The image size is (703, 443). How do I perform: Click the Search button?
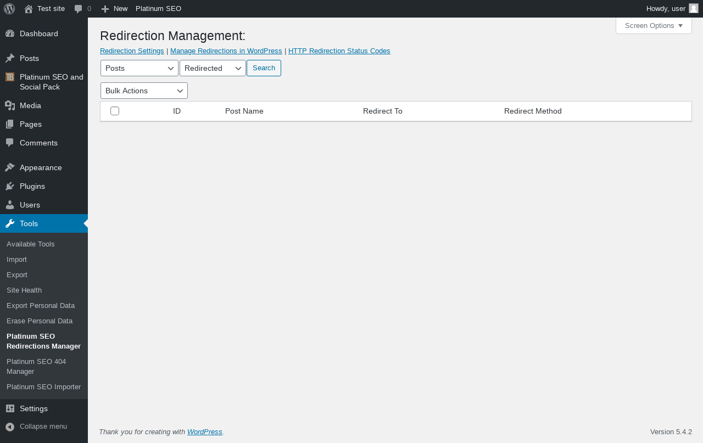coord(264,68)
